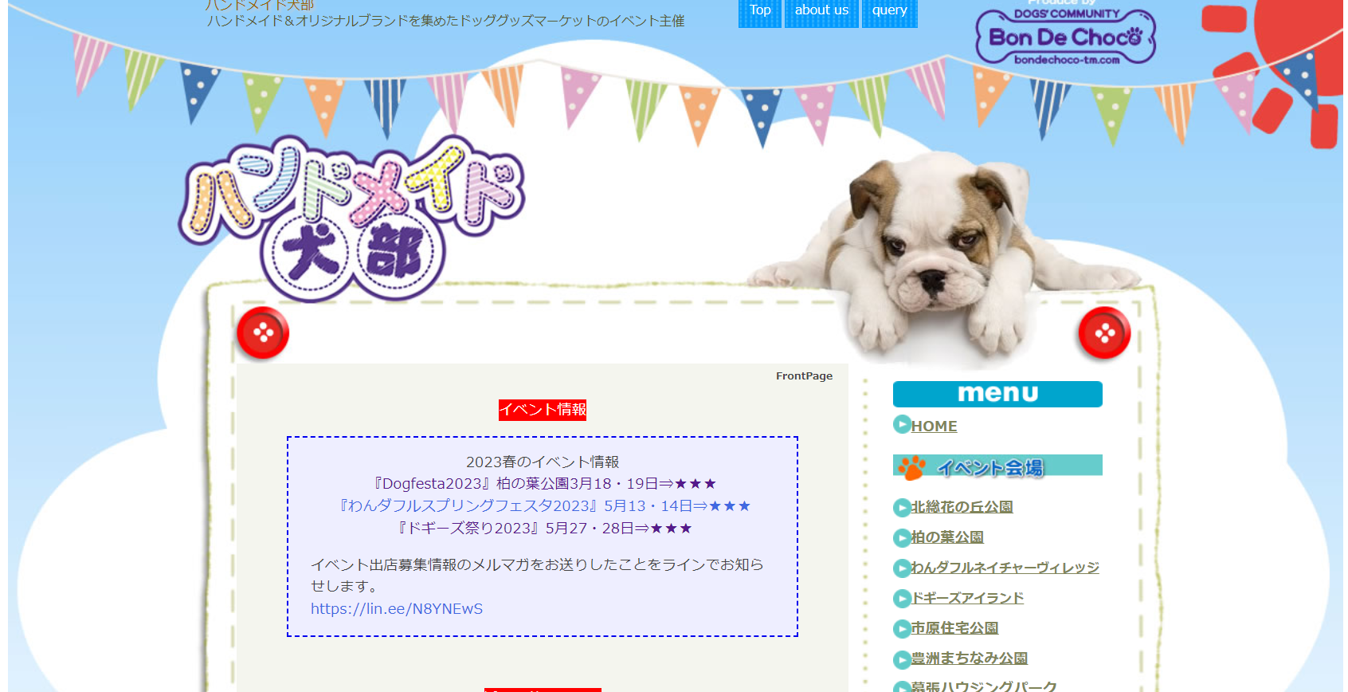Click arrow icon beside ドギーズアイランド
The height and width of the screenshot is (692, 1348).
point(902,599)
